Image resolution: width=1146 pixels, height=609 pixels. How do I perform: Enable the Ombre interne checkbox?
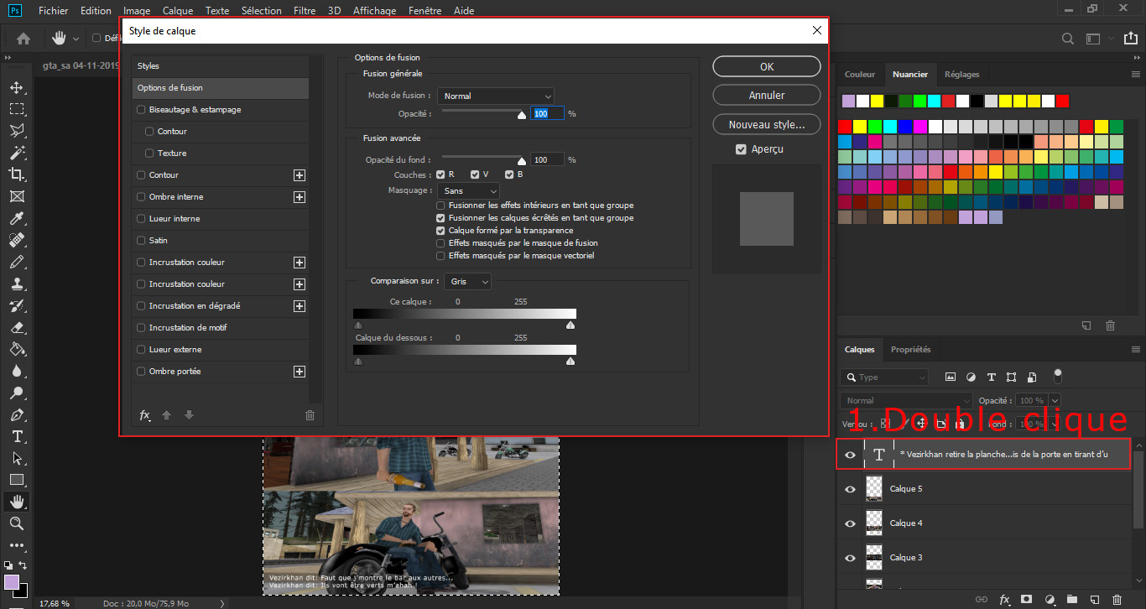point(141,196)
